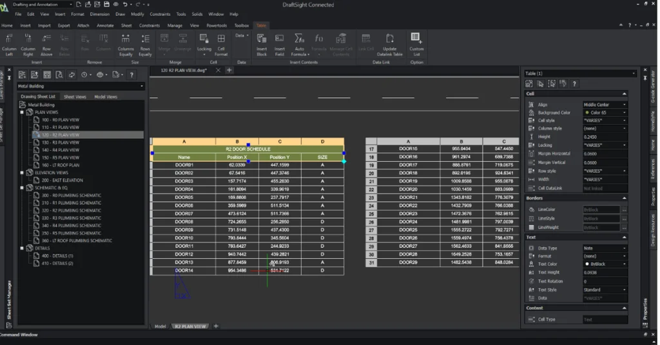Collapse the PLAN VIEWS tree node
Viewport: 660px width, 345px height.
22,112
